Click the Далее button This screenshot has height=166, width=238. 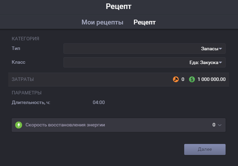point(205,149)
